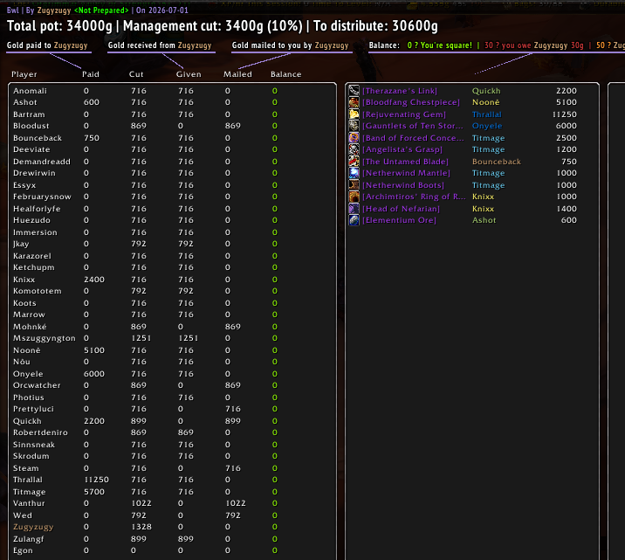Screen dimensions: 625x560
Task: Click 'Gold mailed to you by Zugyzugy' label
Action: (x=290, y=45)
